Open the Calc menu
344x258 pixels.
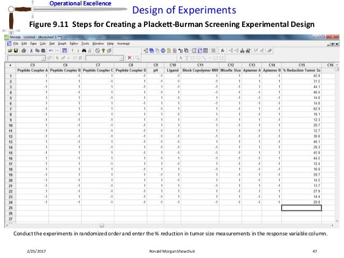point(42,43)
